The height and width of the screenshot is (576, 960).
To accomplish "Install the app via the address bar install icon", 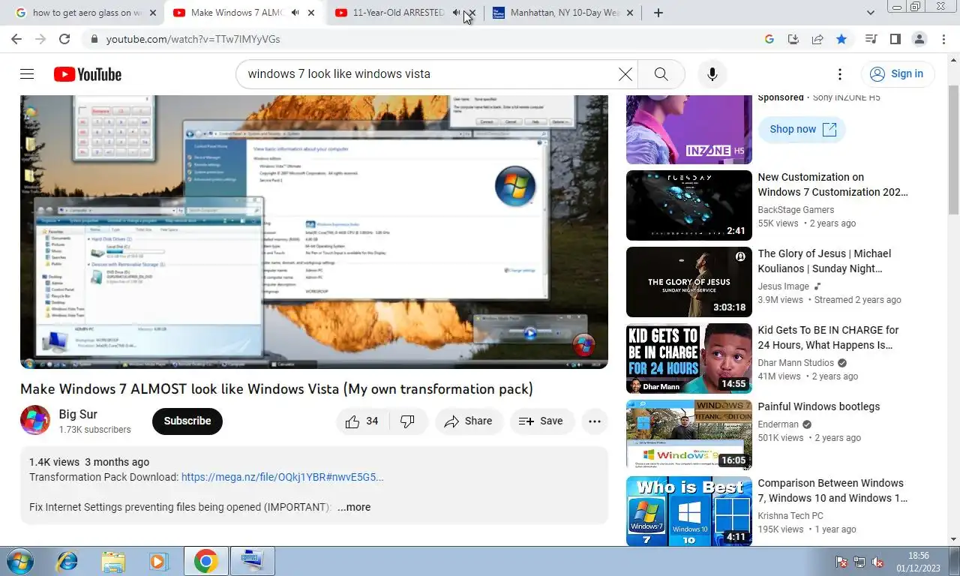I will (793, 39).
